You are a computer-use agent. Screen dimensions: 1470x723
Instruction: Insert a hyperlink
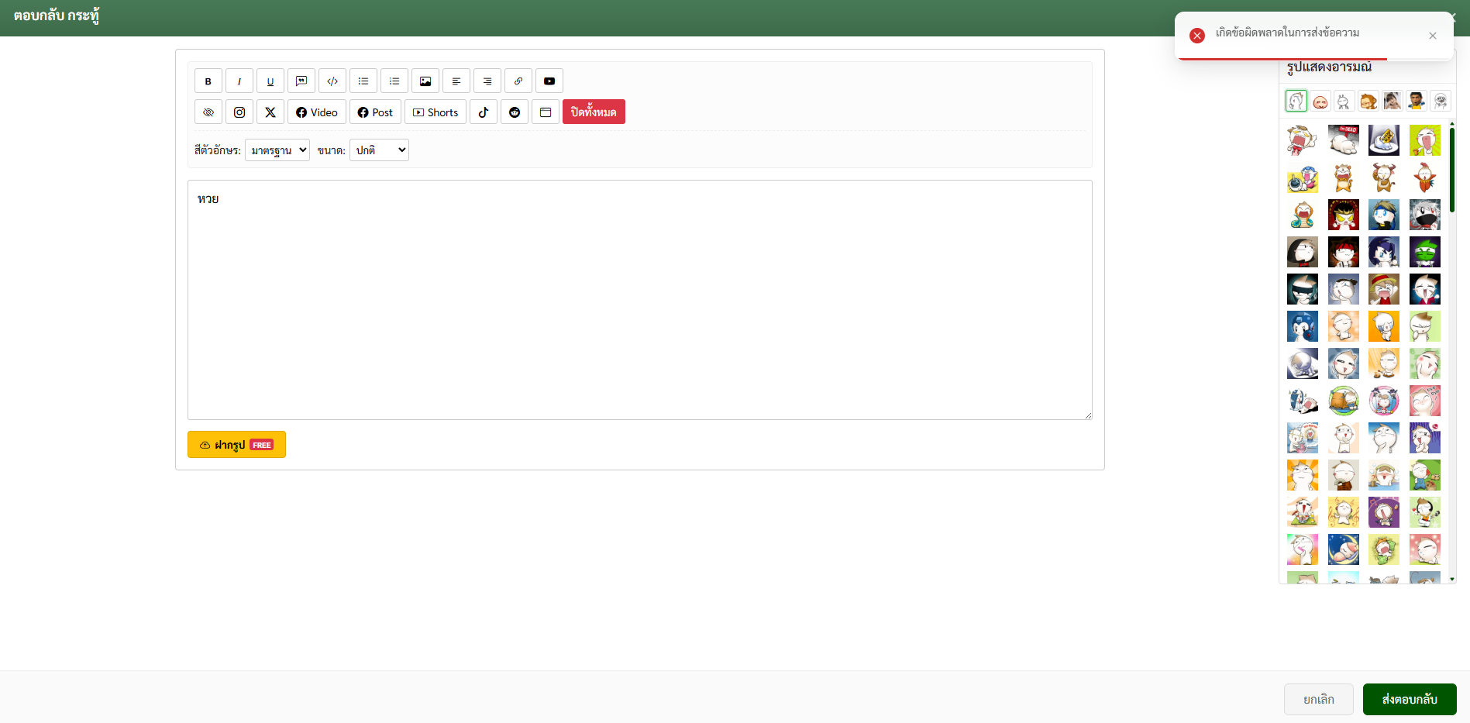[x=518, y=81]
